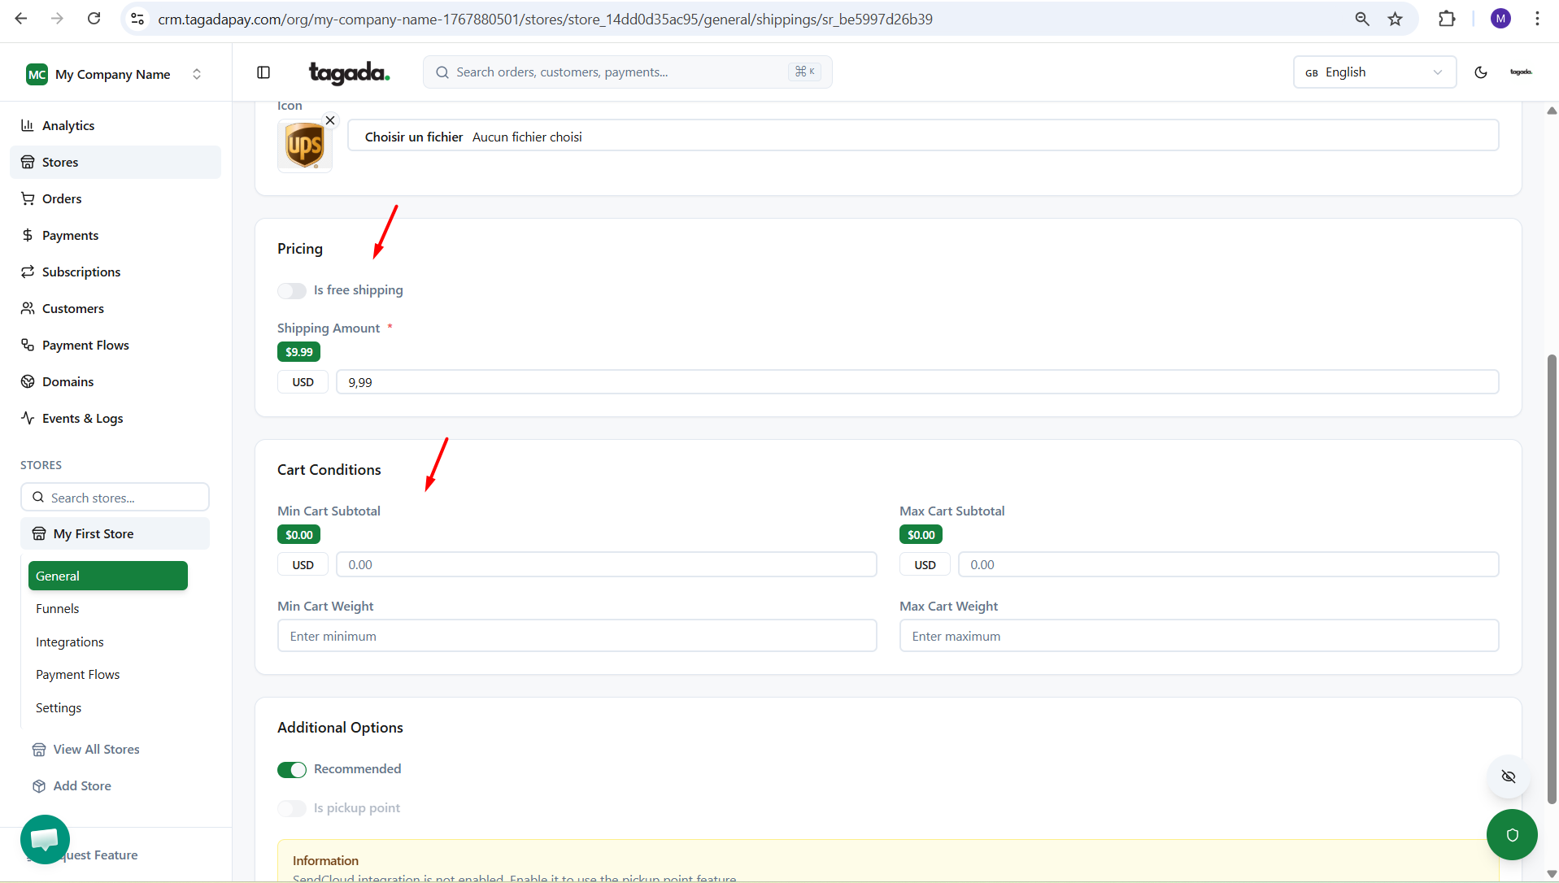
Task: Open browser extensions puzzle icon
Action: (x=1447, y=19)
